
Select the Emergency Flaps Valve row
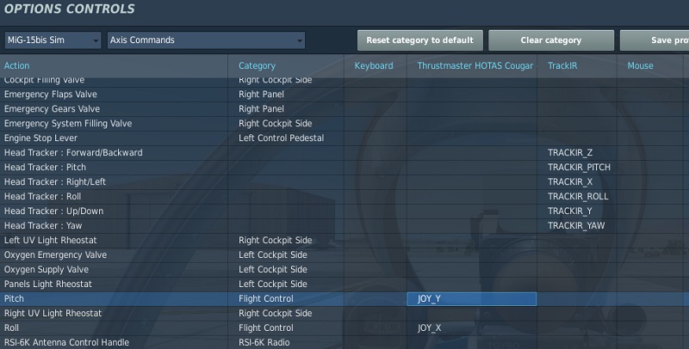[344, 95]
